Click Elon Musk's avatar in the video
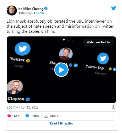 tap(66, 54)
